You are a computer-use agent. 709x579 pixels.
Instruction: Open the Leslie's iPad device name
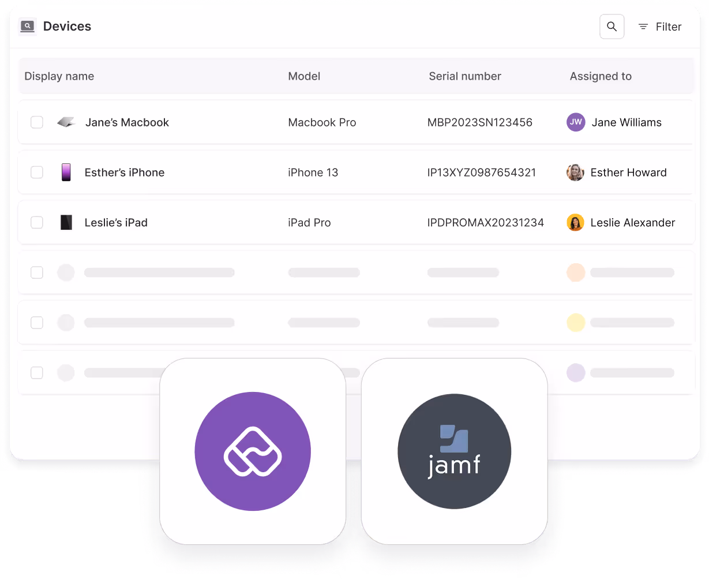116,223
